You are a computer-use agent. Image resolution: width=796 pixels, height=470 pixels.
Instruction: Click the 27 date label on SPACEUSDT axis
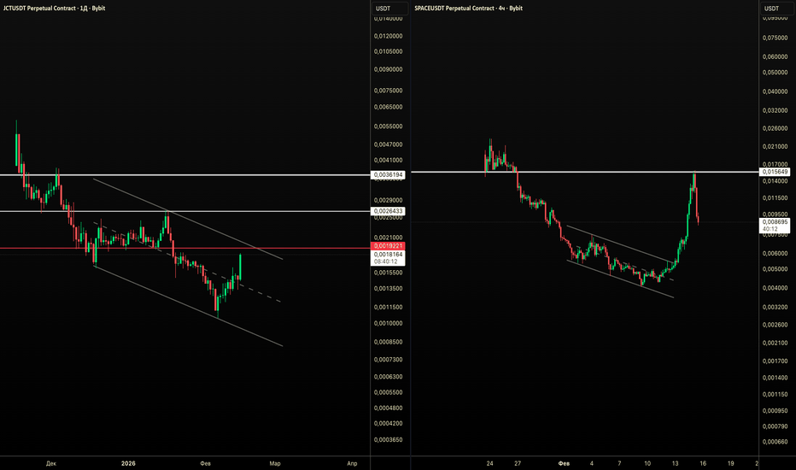pyautogui.click(x=518, y=463)
